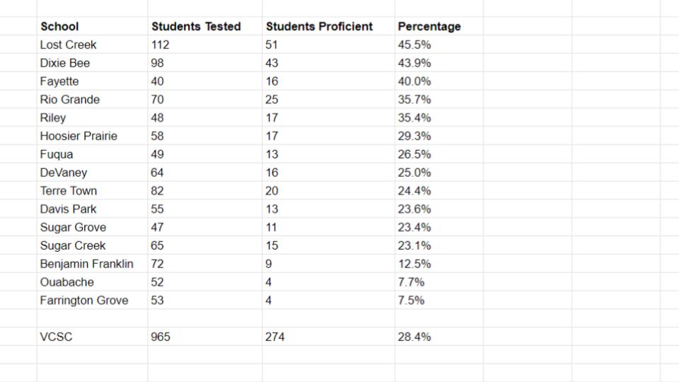Select the Students Proficient header cell
The width and height of the screenshot is (679, 382).
click(x=319, y=27)
